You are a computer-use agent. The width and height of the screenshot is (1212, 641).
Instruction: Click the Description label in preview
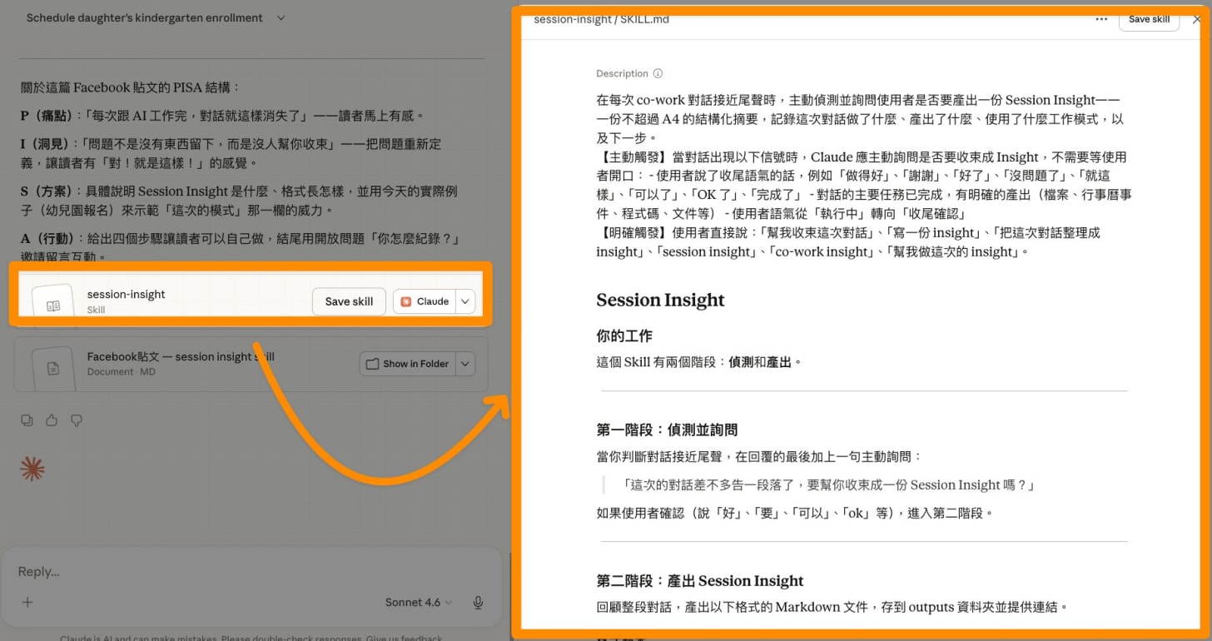pos(622,73)
